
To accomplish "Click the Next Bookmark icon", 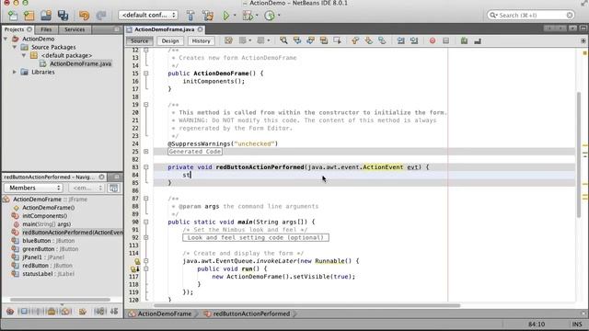I will click(368, 40).
